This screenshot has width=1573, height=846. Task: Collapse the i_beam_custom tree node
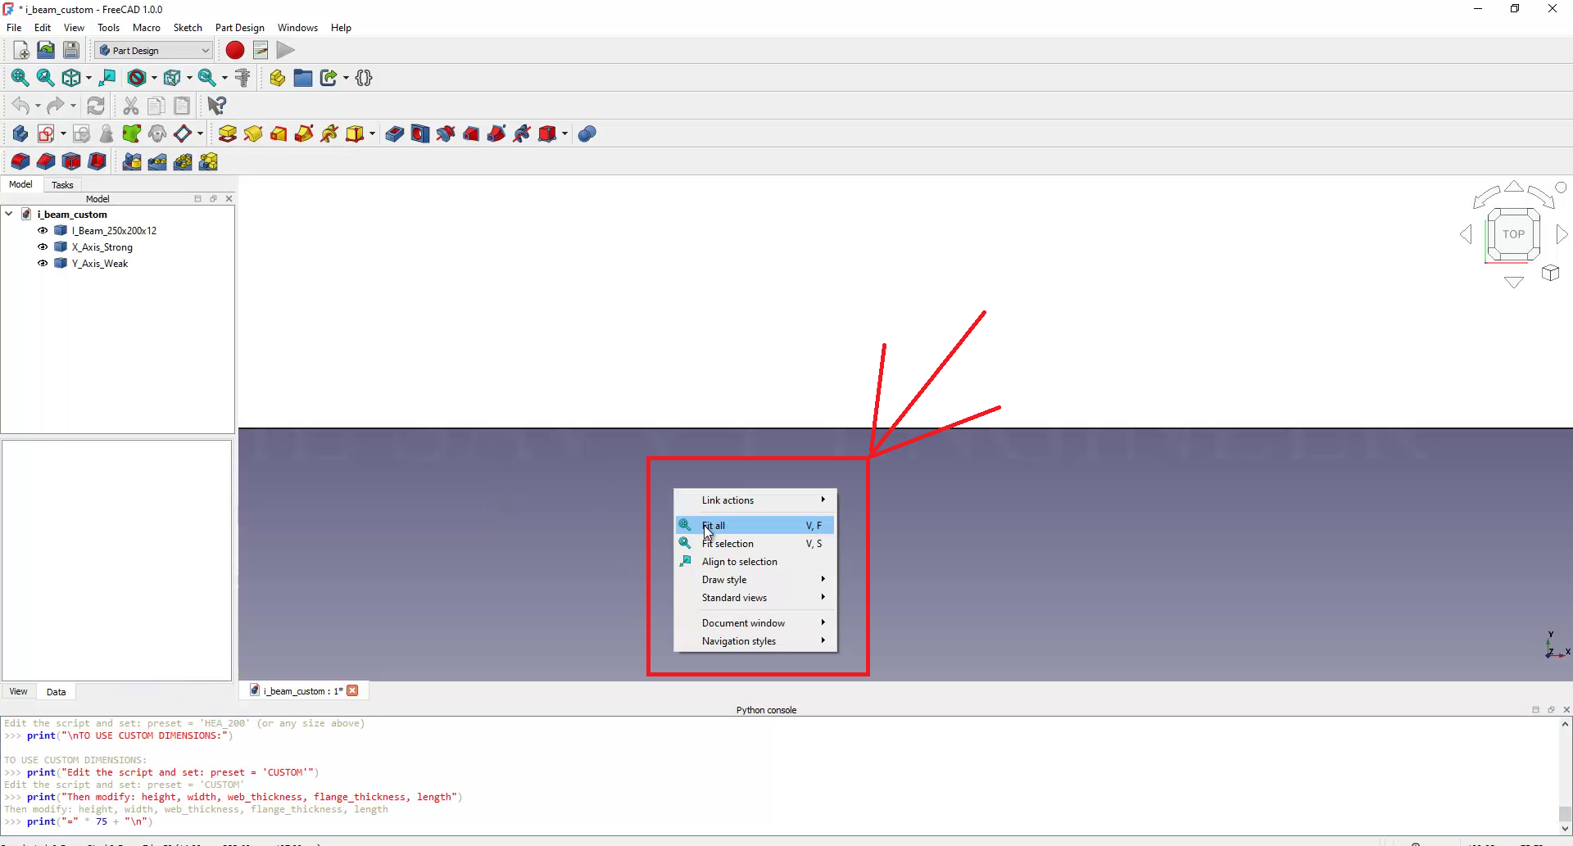click(x=9, y=215)
